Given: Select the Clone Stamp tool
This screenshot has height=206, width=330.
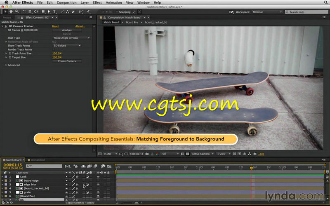Looking at the screenshot, I should point(67,12).
